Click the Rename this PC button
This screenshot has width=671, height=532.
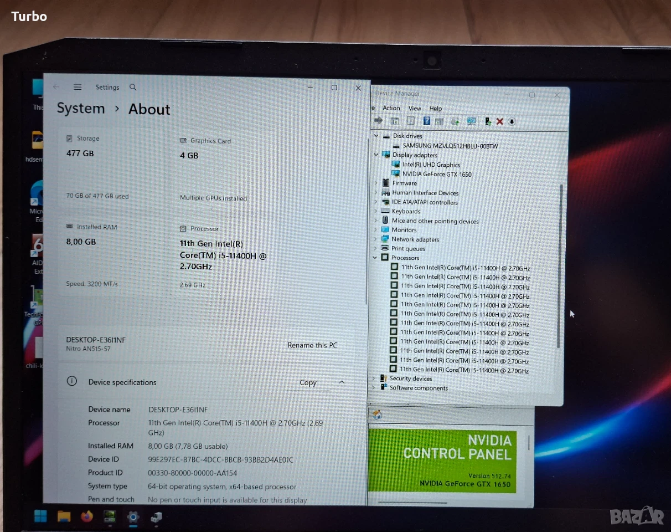click(312, 345)
